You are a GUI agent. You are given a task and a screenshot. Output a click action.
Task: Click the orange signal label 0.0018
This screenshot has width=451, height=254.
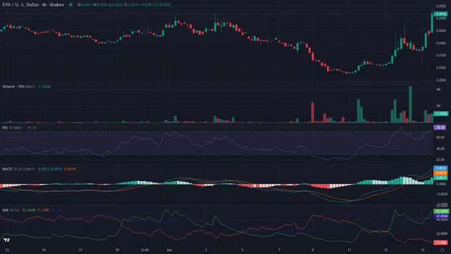point(440,173)
